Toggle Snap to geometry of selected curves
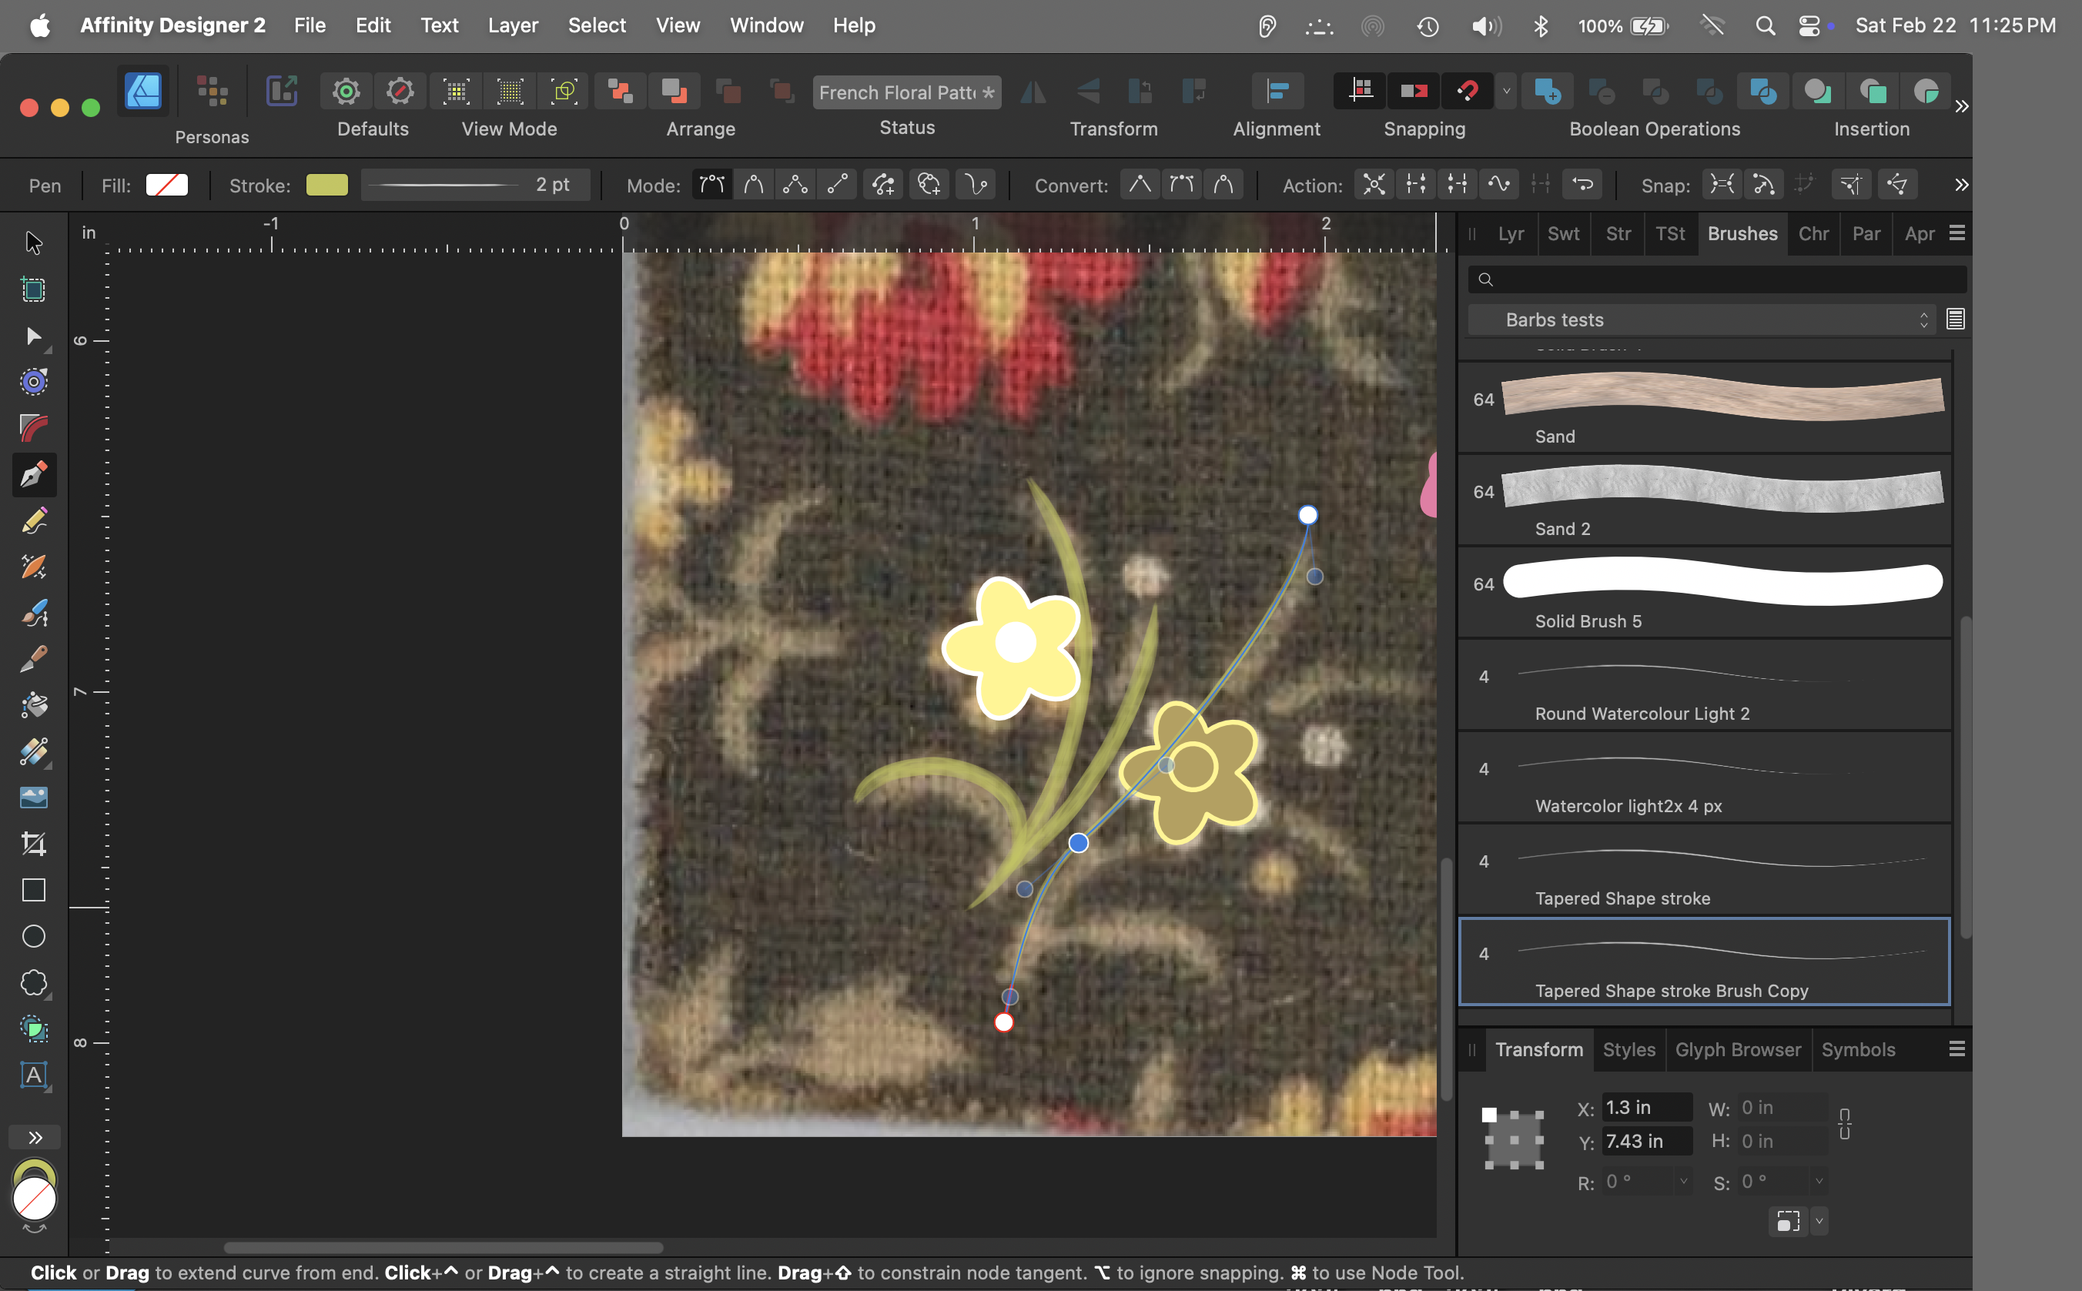2082x1291 pixels. pos(1763,185)
